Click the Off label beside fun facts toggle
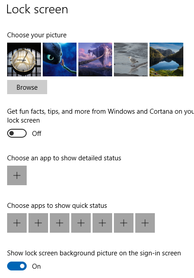This screenshot has width=194, height=278. click(36, 133)
